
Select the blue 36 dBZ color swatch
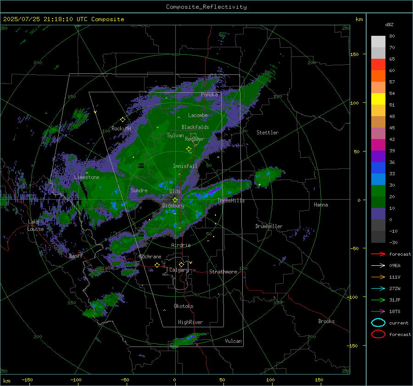point(378,168)
